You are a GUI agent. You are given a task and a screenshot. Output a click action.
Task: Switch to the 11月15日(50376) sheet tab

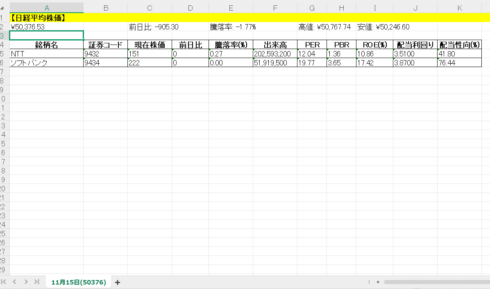(78, 282)
